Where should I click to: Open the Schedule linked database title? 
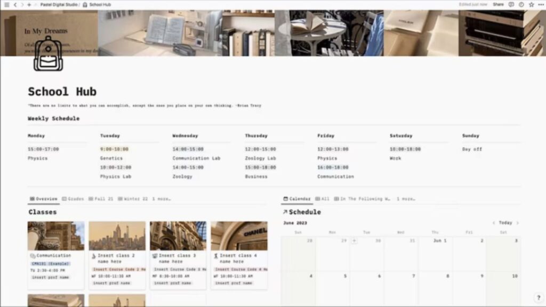tap(304, 212)
